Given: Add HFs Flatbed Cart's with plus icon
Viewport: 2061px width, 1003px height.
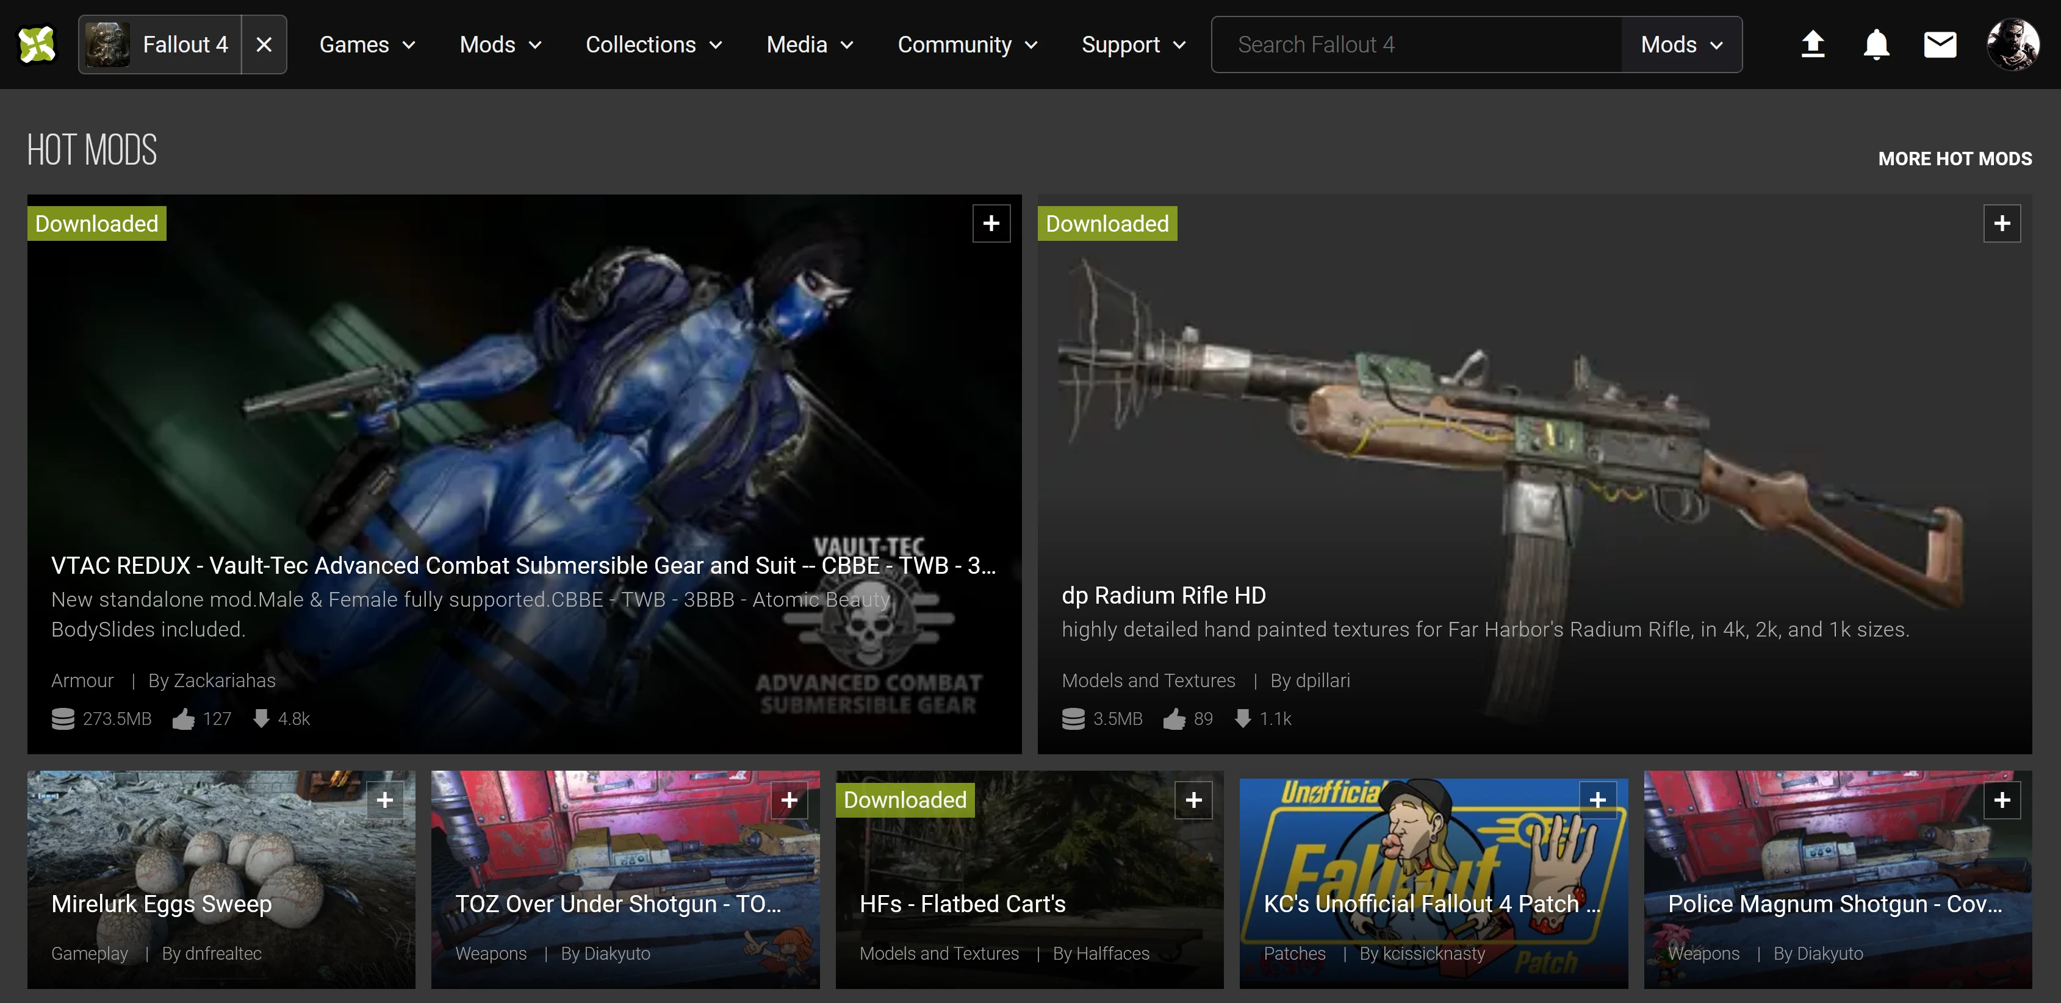Looking at the screenshot, I should (x=1194, y=800).
